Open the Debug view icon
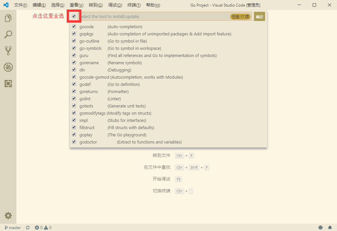Viewport: 337px width, 231px height. pos(8,67)
